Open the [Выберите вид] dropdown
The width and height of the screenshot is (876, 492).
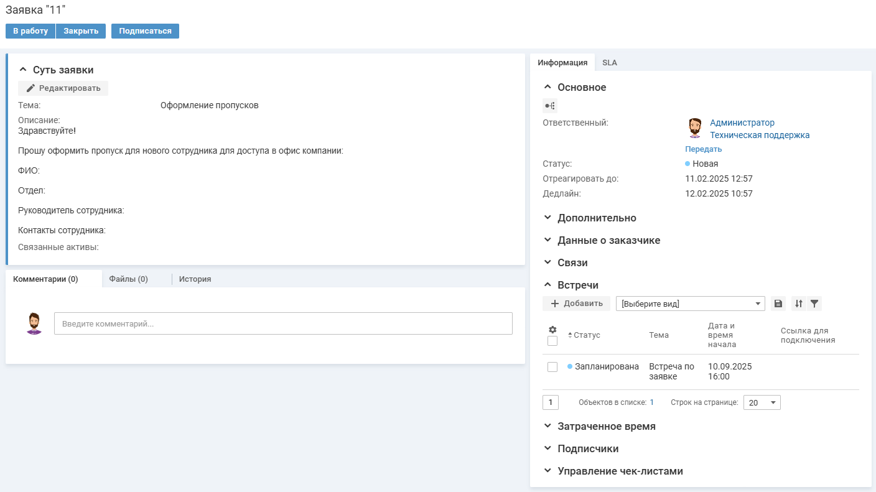click(x=690, y=304)
